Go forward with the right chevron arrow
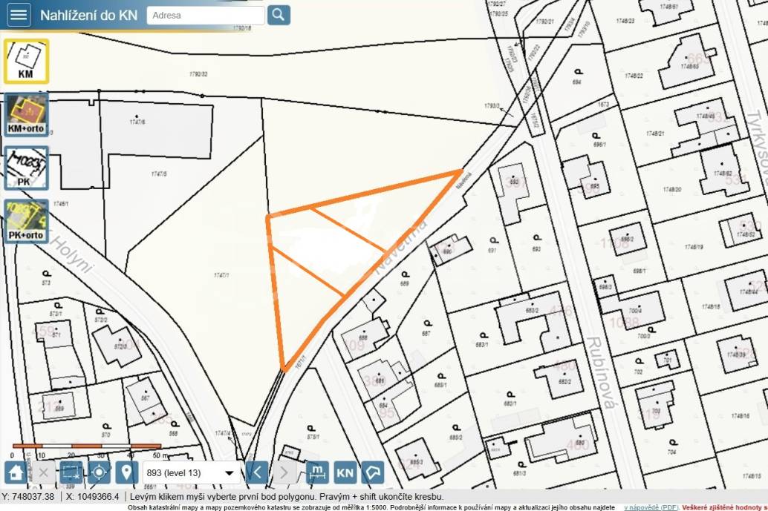Screen dimensions: 768x511 (284, 472)
